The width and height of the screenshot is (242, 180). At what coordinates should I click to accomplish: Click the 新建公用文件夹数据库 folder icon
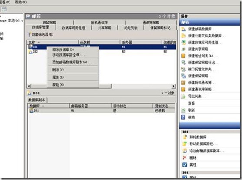183,36
